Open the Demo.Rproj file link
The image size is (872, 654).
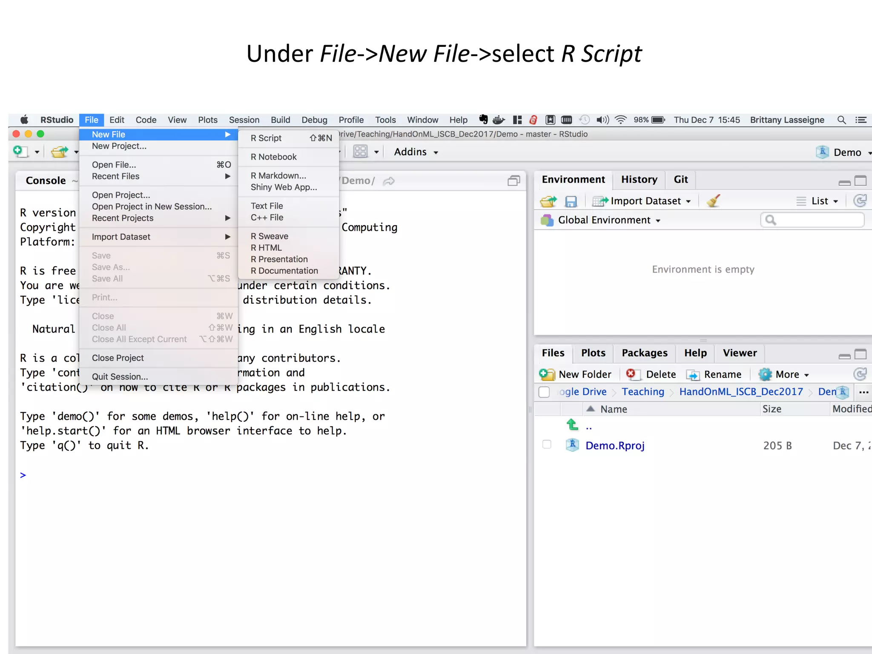point(615,445)
